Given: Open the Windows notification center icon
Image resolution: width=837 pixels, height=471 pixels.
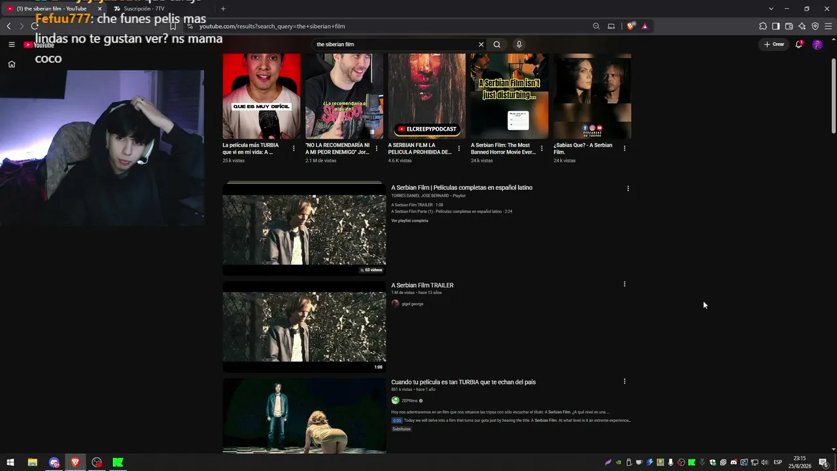Looking at the screenshot, I should 823,462.
